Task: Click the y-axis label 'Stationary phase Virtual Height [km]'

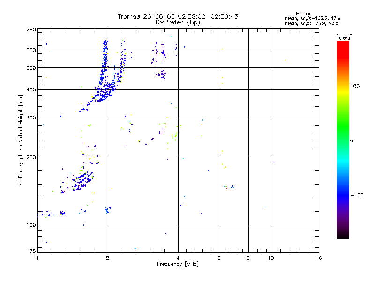Action: coord(20,140)
